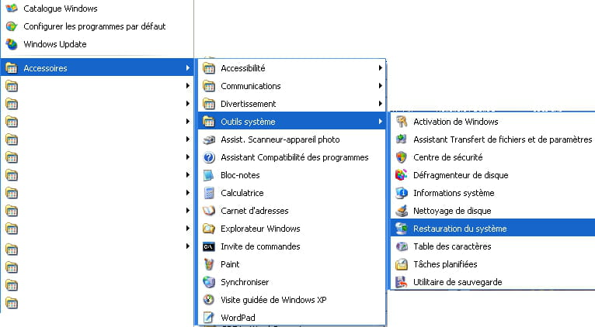This screenshot has height=327, width=595.
Task: Click the Centre de sécurité shield icon
Action: tap(402, 157)
